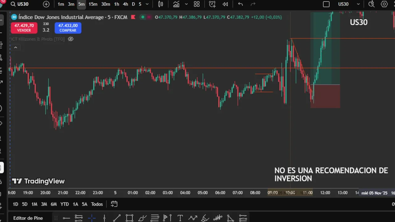Switch to the 4h timeframe
Viewport: 395px width, 222px height.
click(125, 4)
